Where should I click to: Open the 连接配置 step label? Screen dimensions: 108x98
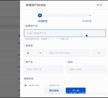coord(42,21)
